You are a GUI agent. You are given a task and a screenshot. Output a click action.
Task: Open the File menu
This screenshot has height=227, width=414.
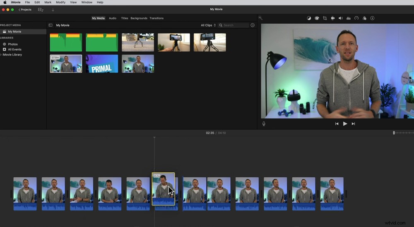pos(27,2)
